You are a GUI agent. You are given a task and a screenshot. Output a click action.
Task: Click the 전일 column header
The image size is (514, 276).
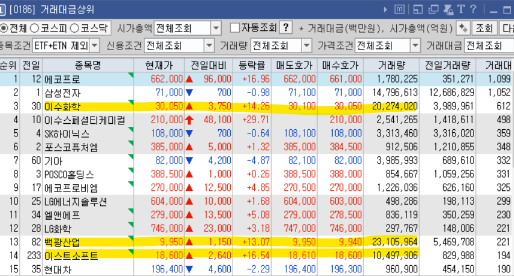pos(31,65)
